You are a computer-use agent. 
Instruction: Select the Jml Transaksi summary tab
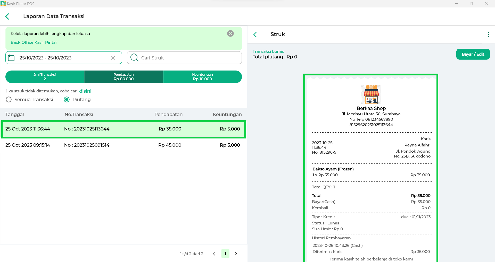click(x=45, y=77)
